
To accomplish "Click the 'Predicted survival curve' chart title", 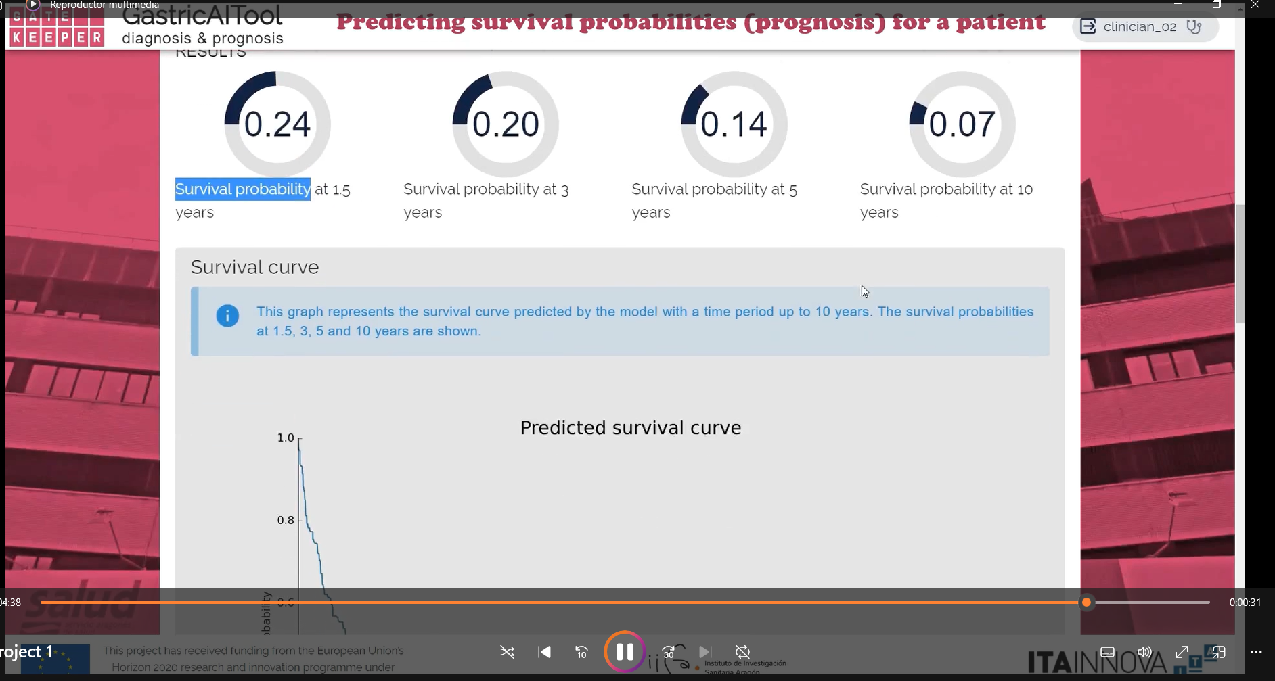I will [x=631, y=428].
